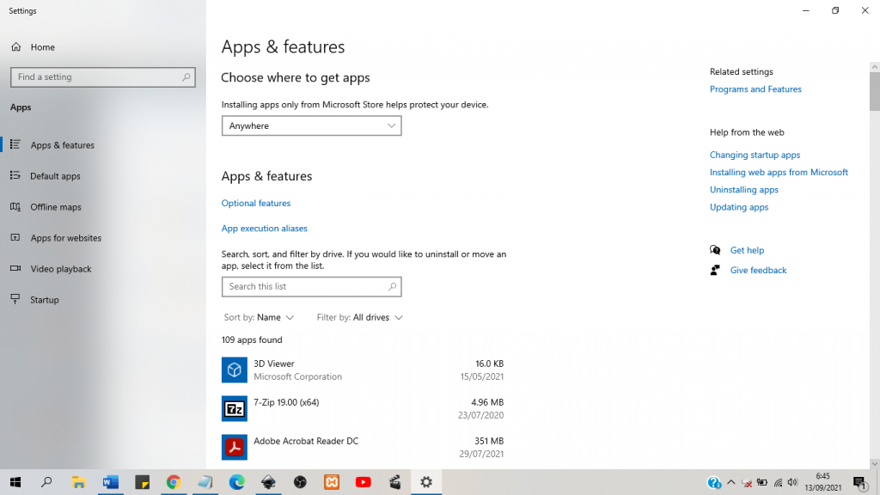
Task: Show hidden system tray icons
Action: point(730,482)
